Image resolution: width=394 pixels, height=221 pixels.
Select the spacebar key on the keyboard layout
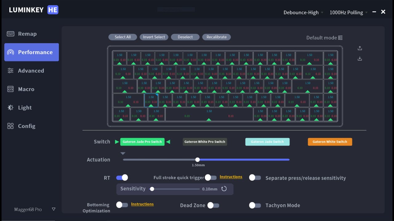tap(209, 114)
